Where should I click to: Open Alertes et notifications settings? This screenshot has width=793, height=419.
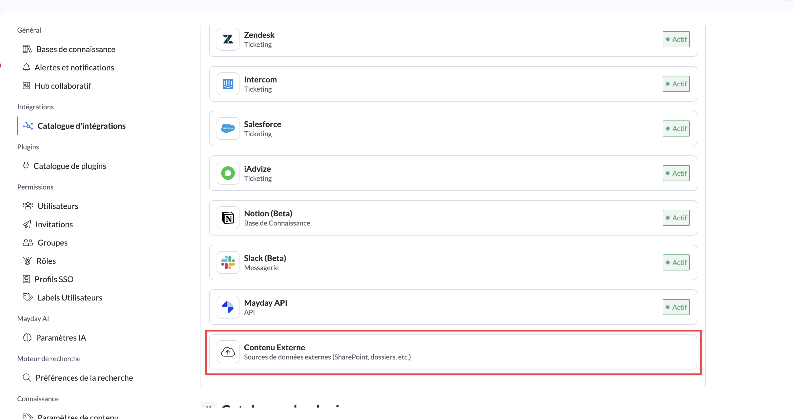74,67
